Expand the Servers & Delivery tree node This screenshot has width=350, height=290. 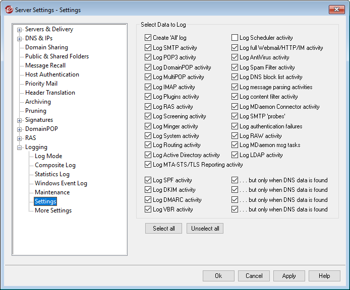(20, 30)
